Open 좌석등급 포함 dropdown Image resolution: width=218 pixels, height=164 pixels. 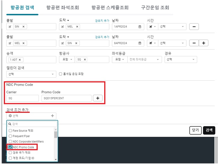pyautogui.click(x=120, y=60)
